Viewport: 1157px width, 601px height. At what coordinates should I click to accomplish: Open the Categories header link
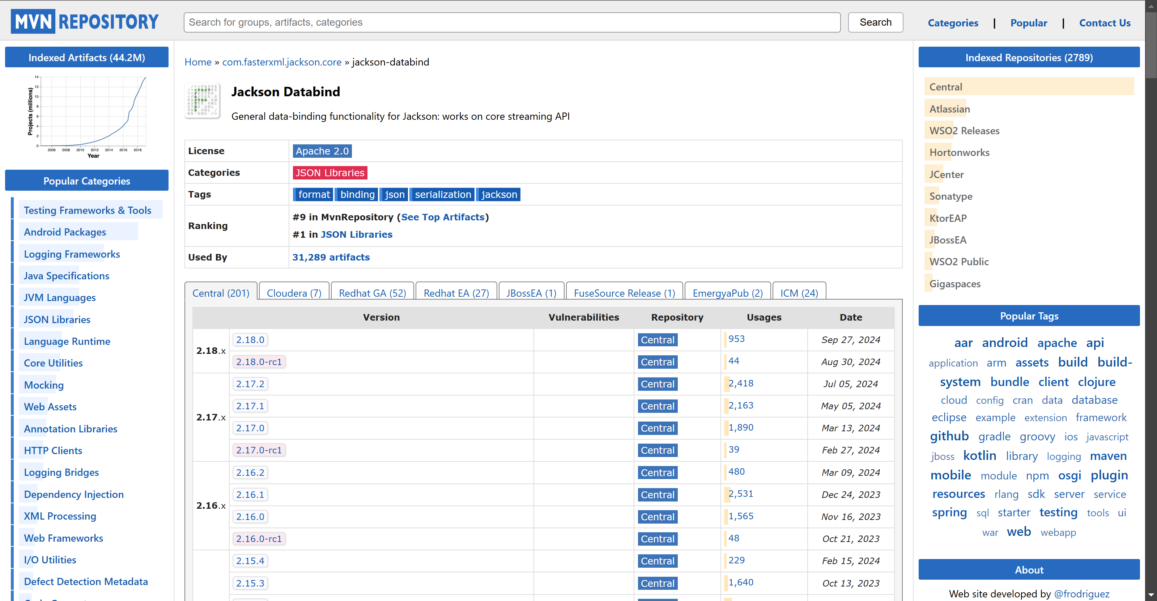click(953, 23)
